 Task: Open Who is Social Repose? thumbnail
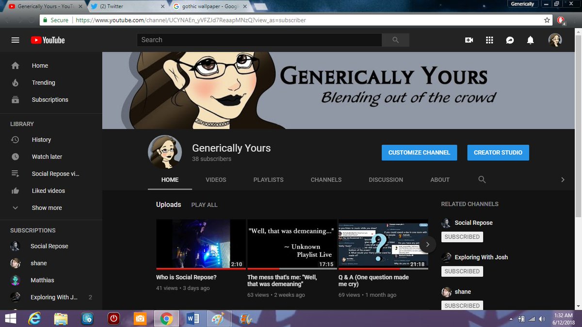tap(201, 244)
